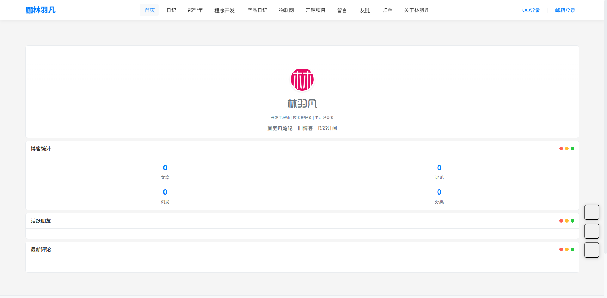The height and width of the screenshot is (298, 607).
Task: Log in with 邮箱登录
Action: click(x=565, y=10)
